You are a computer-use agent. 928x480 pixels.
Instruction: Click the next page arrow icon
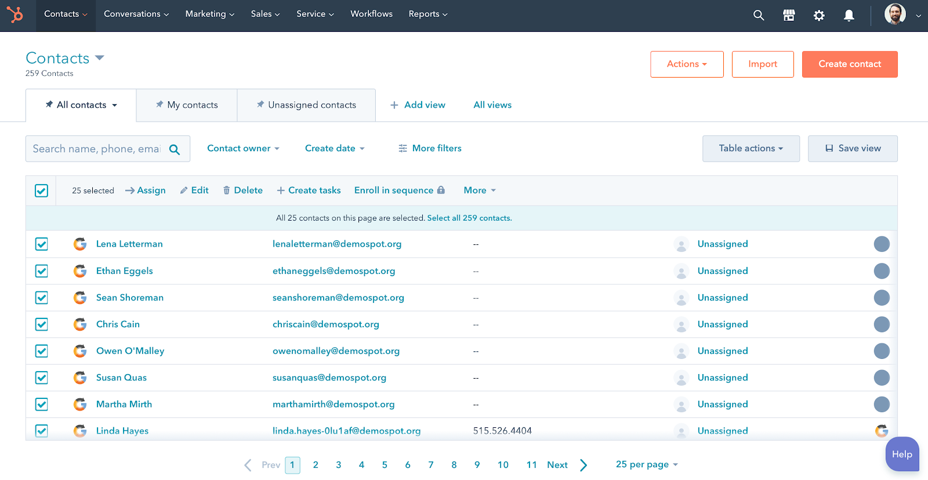click(583, 465)
